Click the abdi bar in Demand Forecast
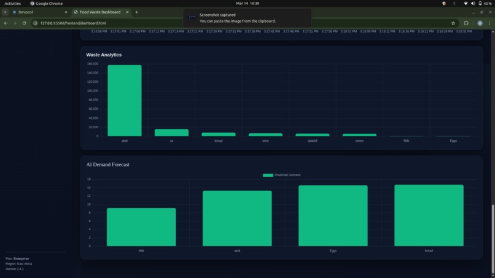Viewport: 495px width, 278px height. click(237, 218)
